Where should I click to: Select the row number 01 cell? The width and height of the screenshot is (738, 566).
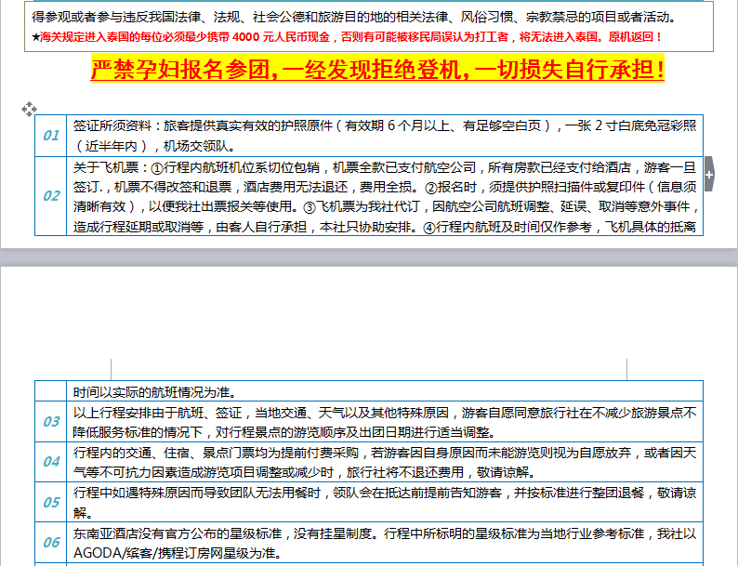[x=51, y=137]
